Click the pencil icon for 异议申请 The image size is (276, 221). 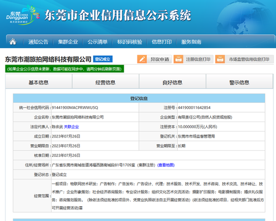click(142, 59)
